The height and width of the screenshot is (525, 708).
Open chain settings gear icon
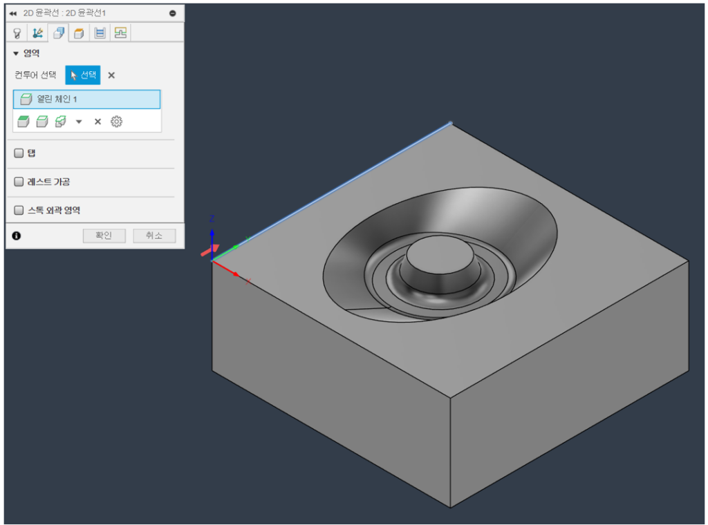pos(116,122)
